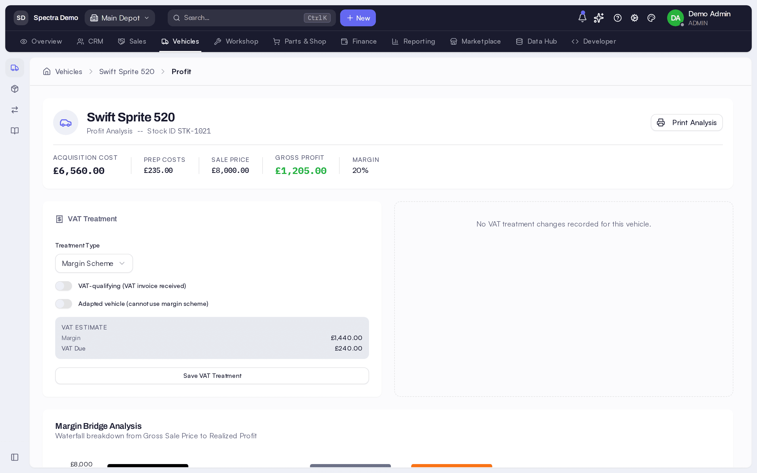
Task: Click into the Search field
Action: pyautogui.click(x=252, y=18)
